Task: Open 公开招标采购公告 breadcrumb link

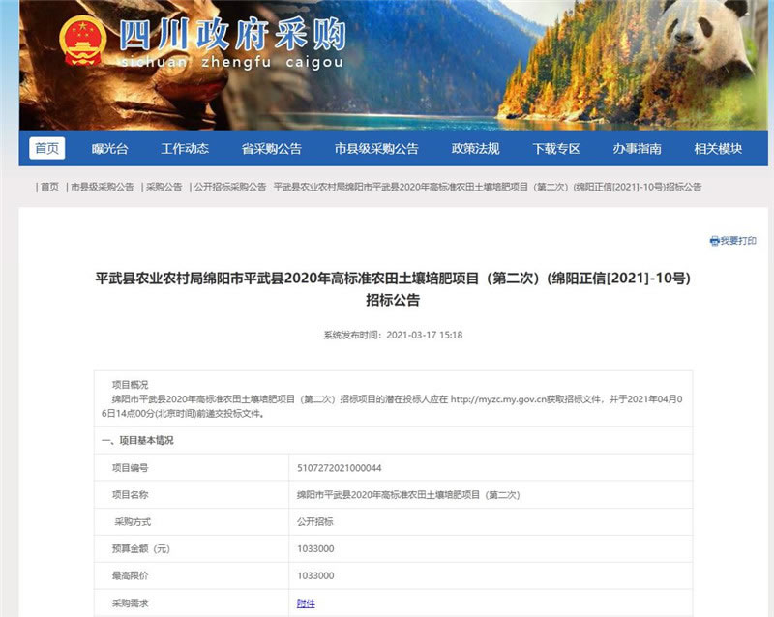Action: 230,187
